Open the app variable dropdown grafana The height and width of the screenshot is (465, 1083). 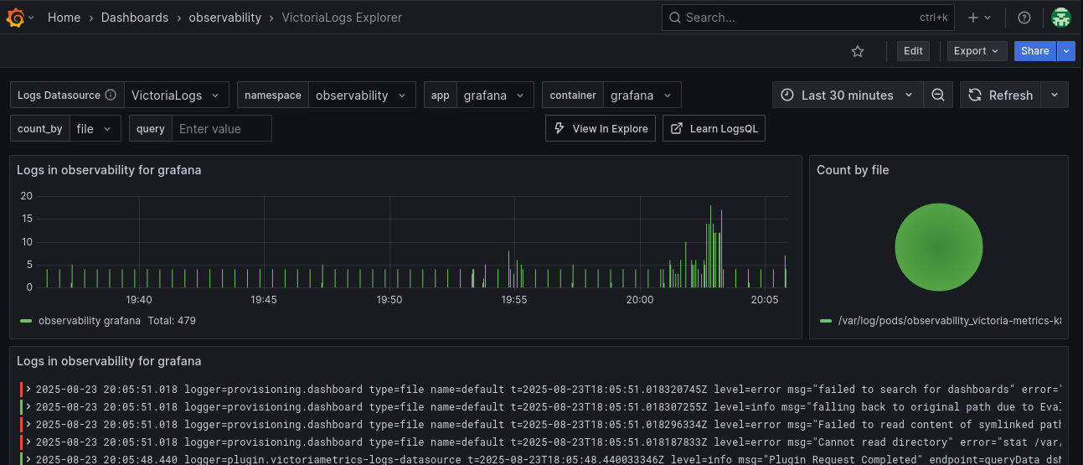coord(495,96)
